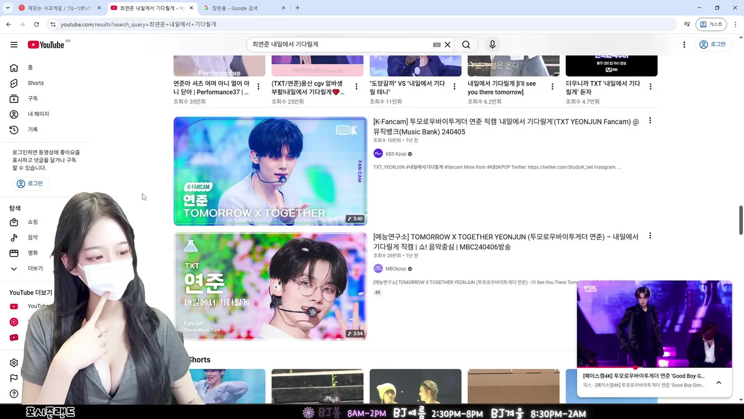This screenshot has width=744, height=419.
Task: Open K-Fancam 투모로우바이투게더 연준 직캠 title
Action: tap(506, 127)
